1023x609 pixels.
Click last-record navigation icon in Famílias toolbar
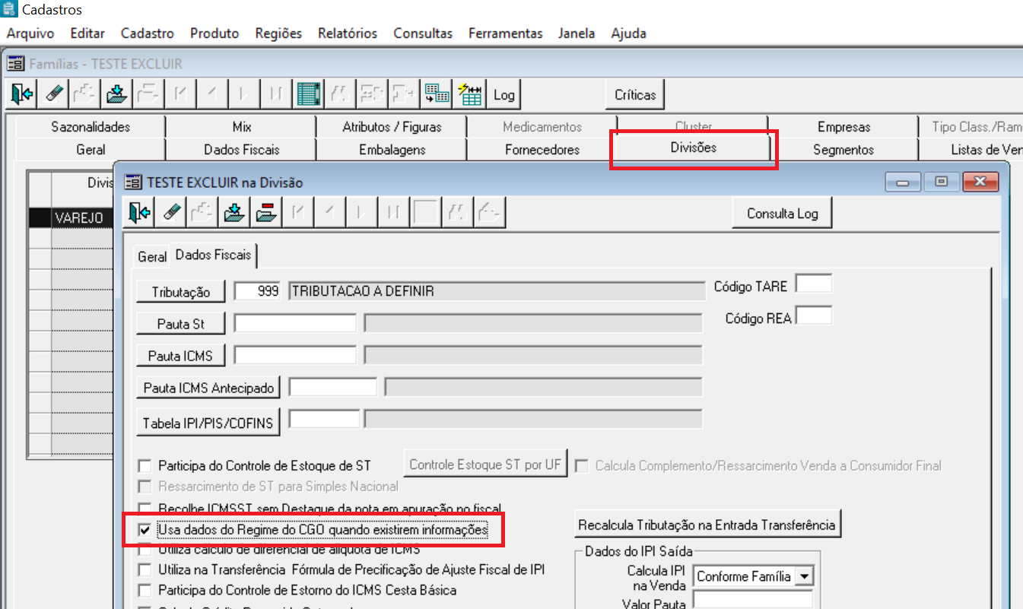(x=275, y=94)
